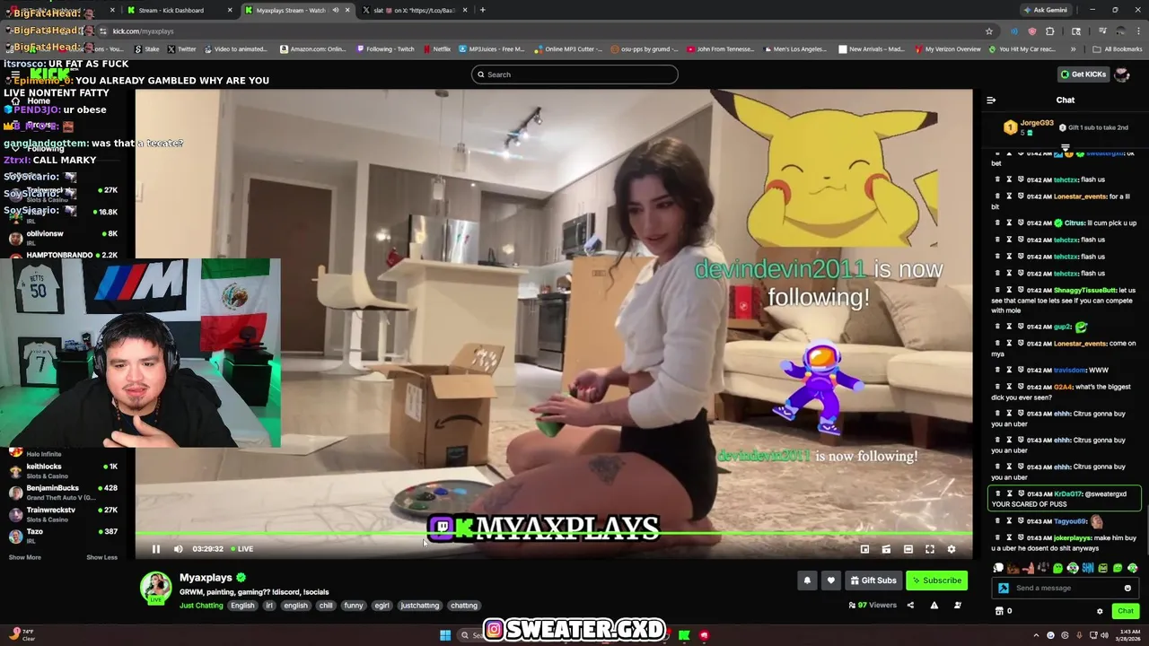Screen dimensions: 1149x646
Task: Open Windows Start menu
Action: pos(445,635)
